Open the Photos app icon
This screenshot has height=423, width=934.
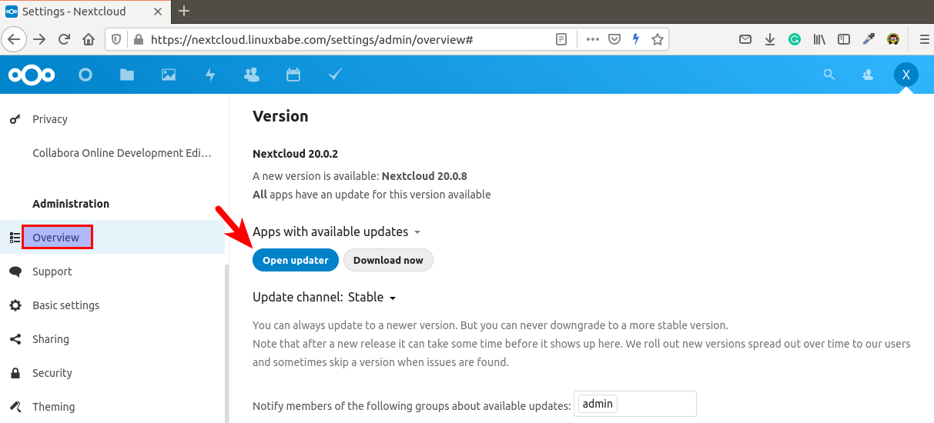(x=169, y=75)
